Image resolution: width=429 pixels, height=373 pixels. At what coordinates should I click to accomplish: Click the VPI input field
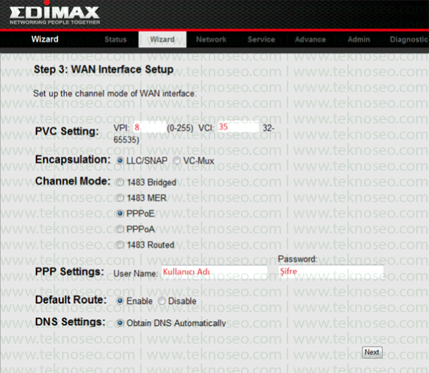point(149,127)
